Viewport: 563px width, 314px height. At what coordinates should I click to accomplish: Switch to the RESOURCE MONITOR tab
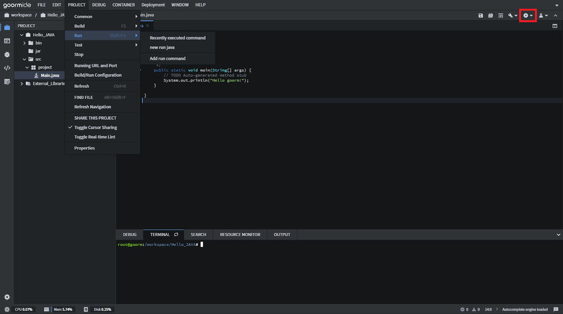[x=240, y=234]
